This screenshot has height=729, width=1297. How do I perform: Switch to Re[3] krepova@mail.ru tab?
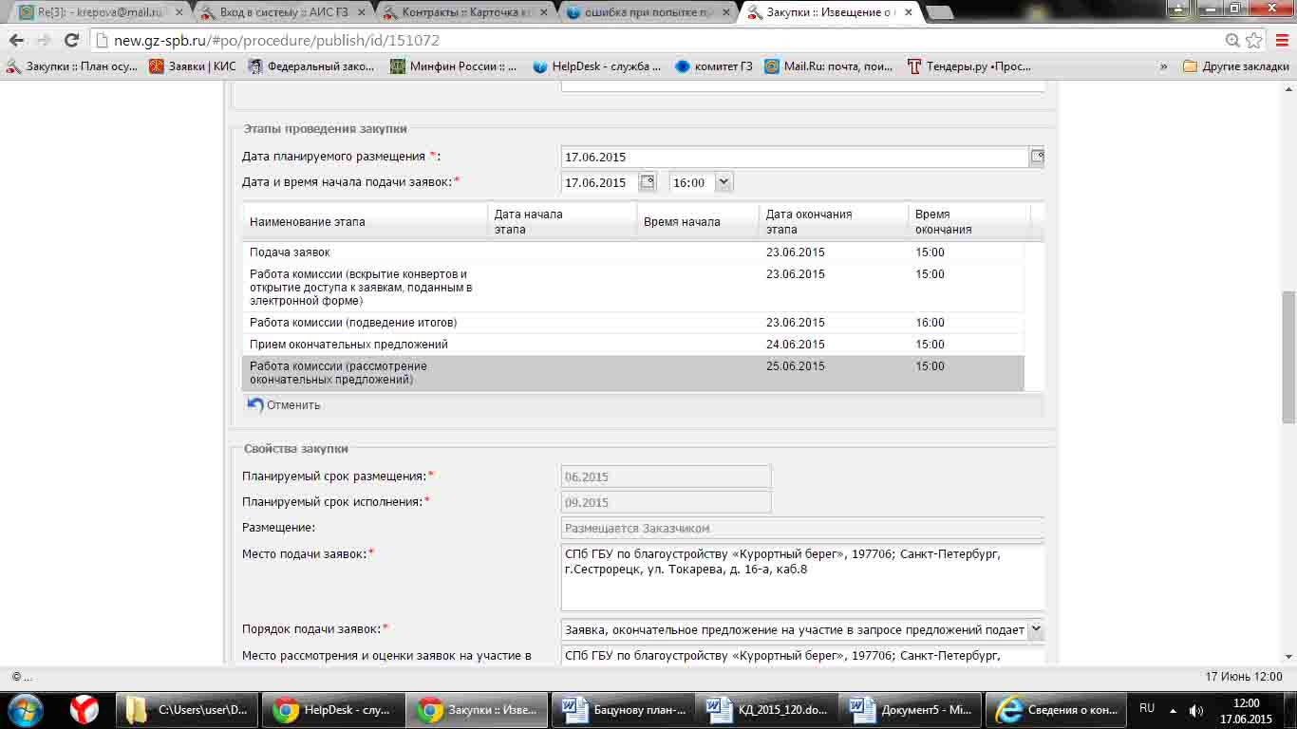click(x=100, y=12)
